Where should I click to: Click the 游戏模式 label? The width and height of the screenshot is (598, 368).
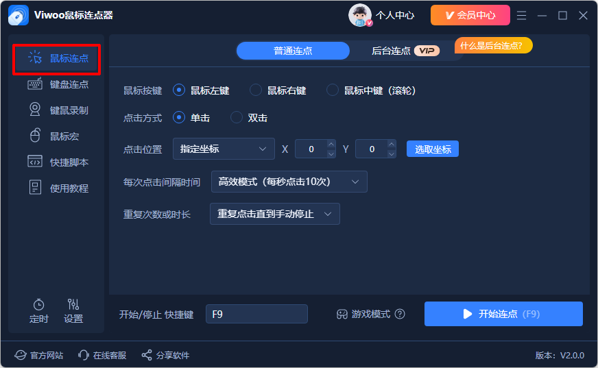tap(371, 315)
